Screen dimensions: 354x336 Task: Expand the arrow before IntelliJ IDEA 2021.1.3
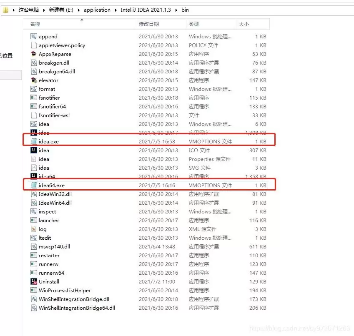click(x=116, y=10)
